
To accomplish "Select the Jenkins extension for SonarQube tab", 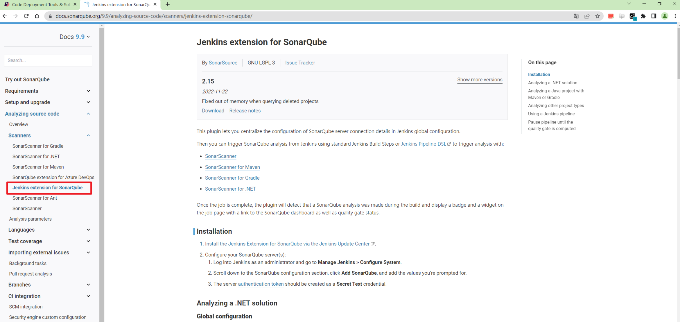I will (x=121, y=4).
